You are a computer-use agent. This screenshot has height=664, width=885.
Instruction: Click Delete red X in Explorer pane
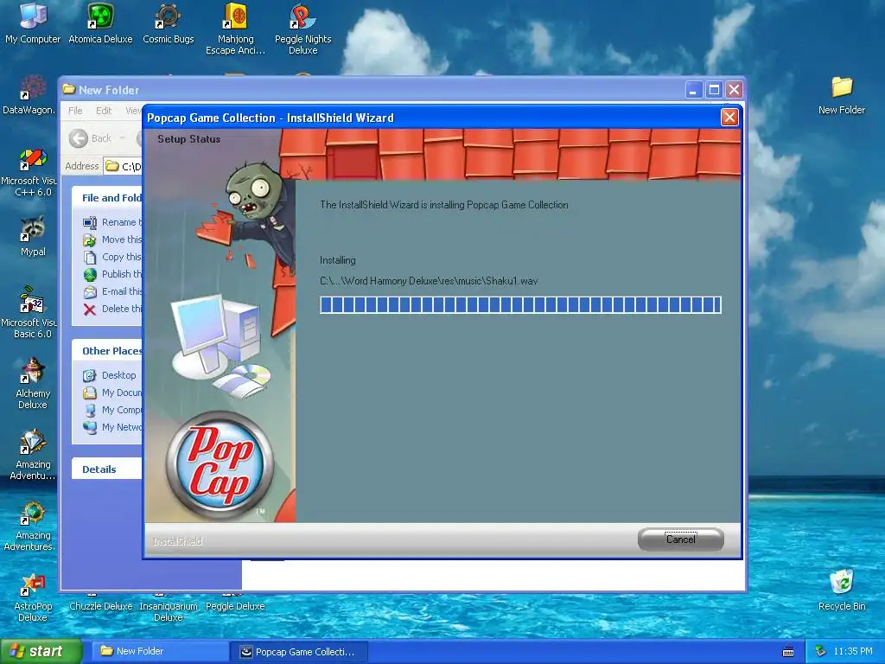[90, 309]
